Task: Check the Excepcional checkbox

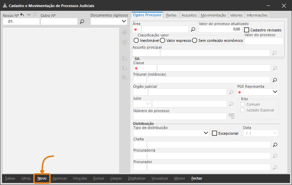Action: 214,133
